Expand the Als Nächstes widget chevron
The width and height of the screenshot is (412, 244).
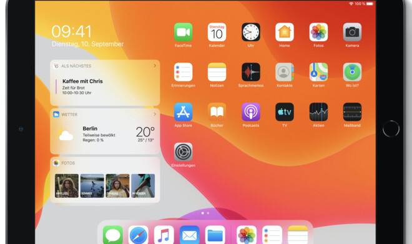pyautogui.click(x=155, y=66)
